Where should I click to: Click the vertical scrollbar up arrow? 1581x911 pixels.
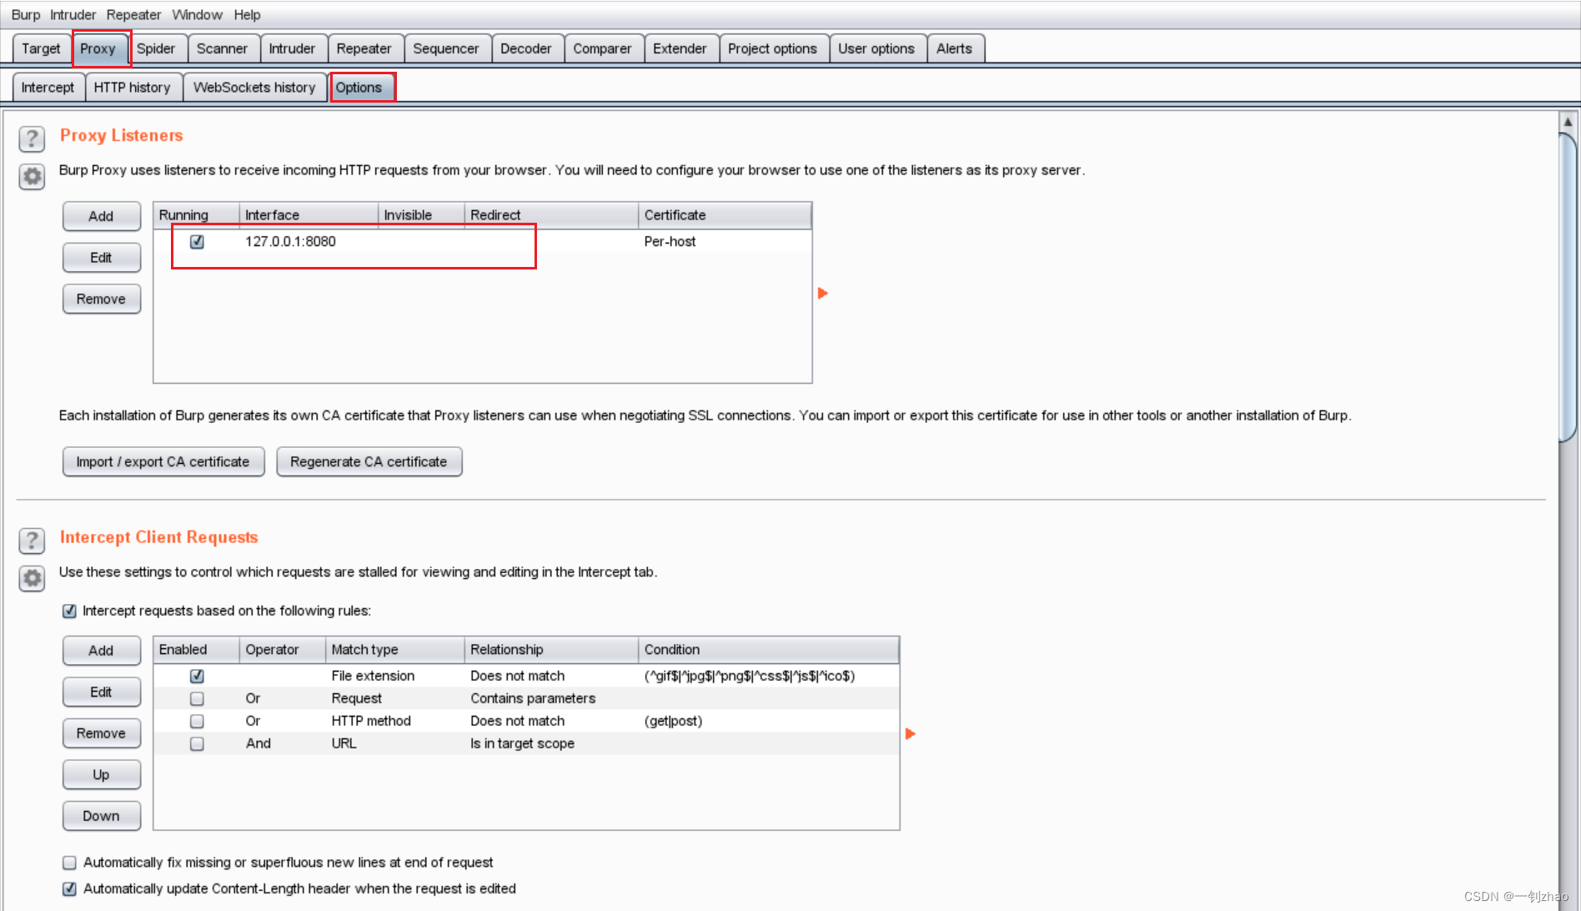(x=1568, y=122)
